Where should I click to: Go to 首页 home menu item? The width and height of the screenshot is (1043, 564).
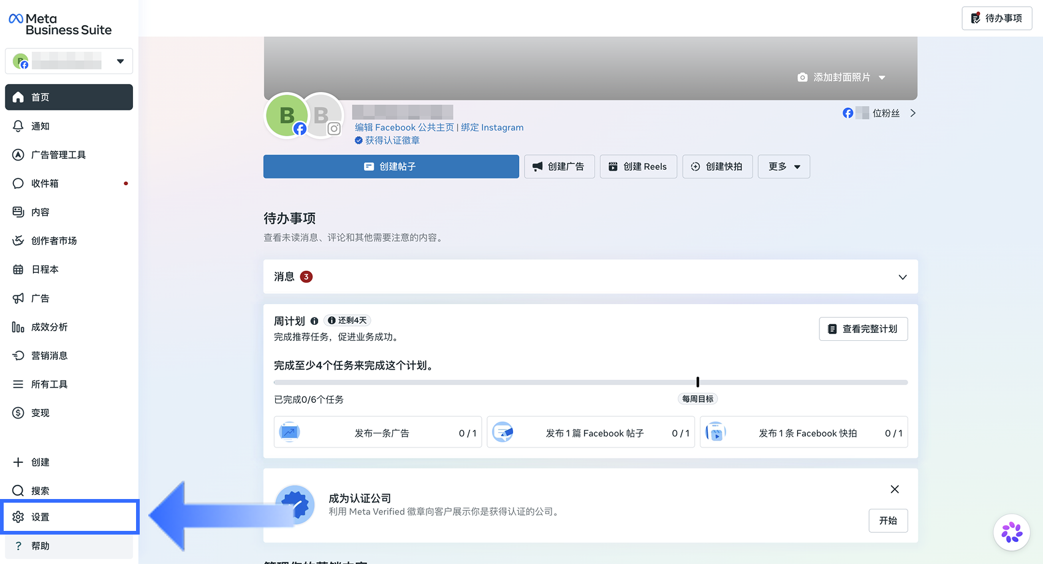tap(69, 97)
